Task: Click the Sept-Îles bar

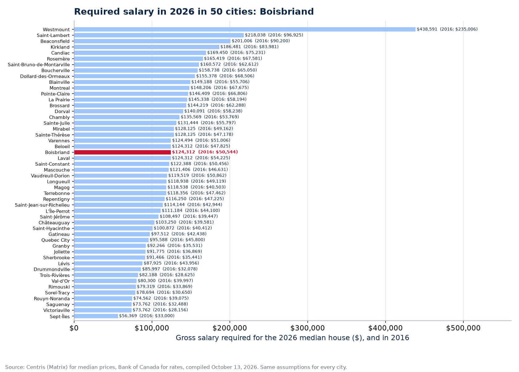Action: point(96,316)
